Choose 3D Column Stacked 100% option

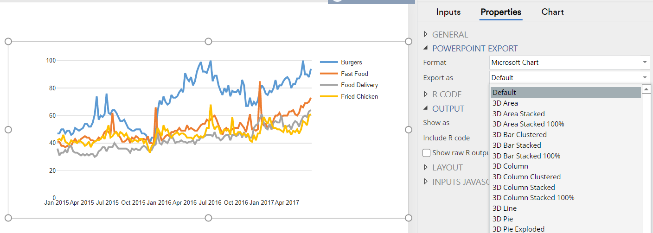[x=533, y=198]
